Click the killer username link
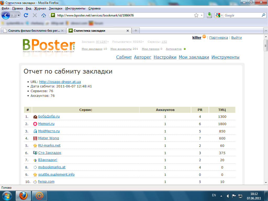268x201 pixels. click(197, 38)
